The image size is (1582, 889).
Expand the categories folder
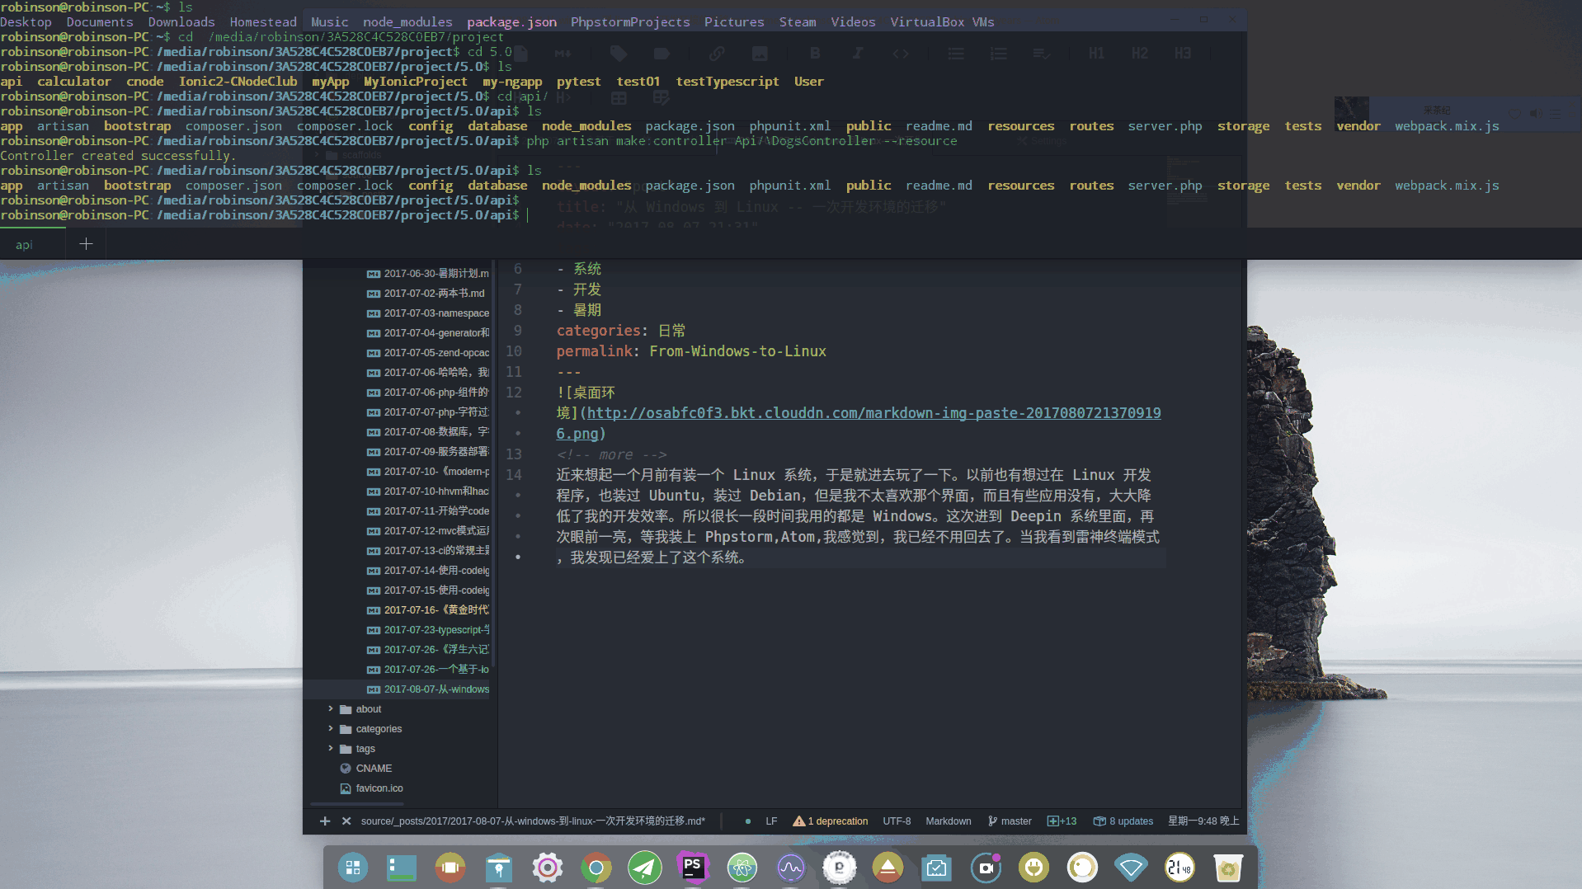pos(331,729)
